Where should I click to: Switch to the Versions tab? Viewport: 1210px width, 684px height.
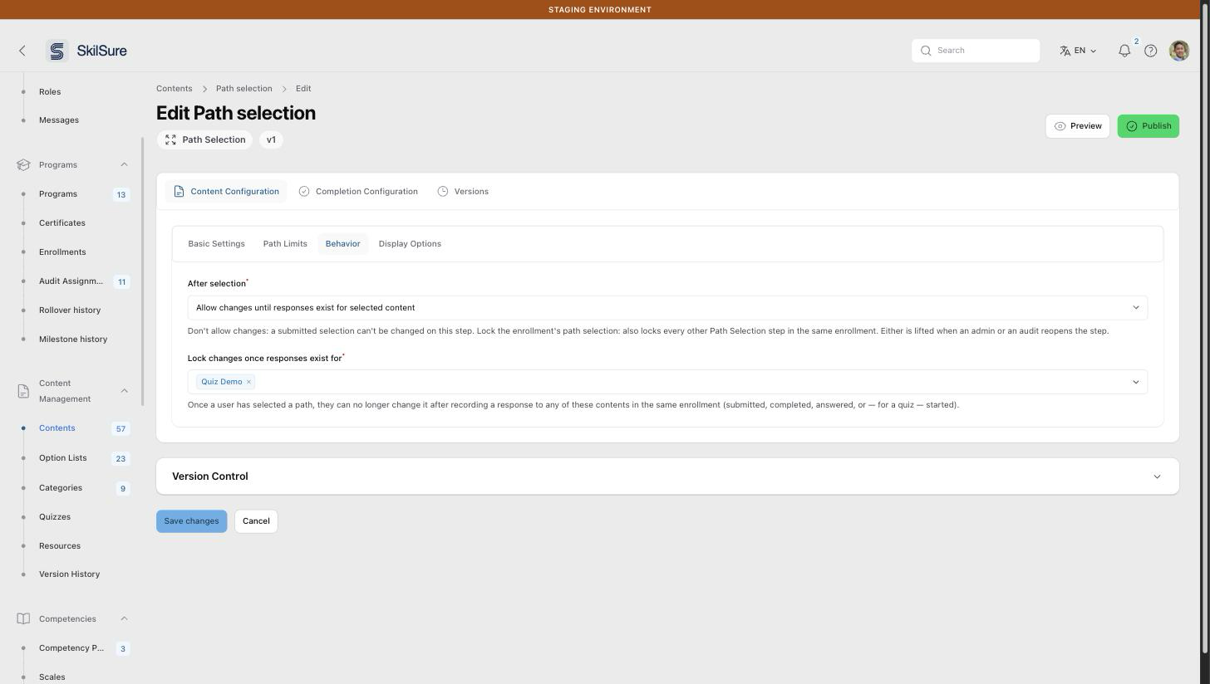(463, 192)
